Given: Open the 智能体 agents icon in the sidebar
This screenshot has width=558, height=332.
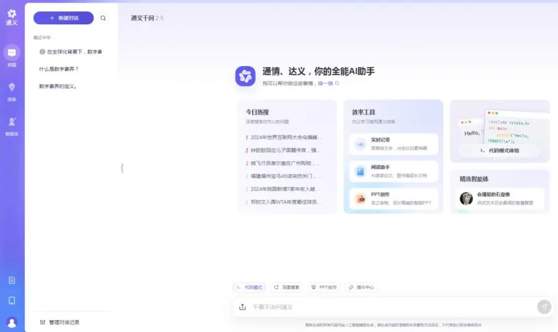Looking at the screenshot, I should pos(12,122).
